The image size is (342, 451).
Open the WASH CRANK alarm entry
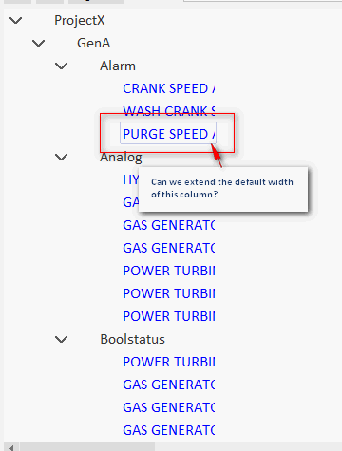click(x=169, y=111)
